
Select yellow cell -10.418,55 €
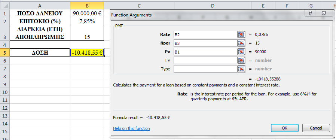pos(87,53)
